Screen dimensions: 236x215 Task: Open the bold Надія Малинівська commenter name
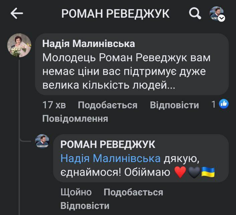(89, 44)
